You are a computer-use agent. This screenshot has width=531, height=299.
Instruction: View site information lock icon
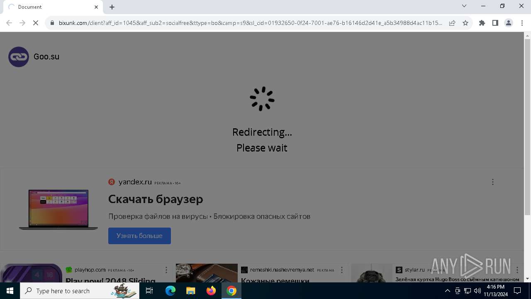[x=52, y=23]
